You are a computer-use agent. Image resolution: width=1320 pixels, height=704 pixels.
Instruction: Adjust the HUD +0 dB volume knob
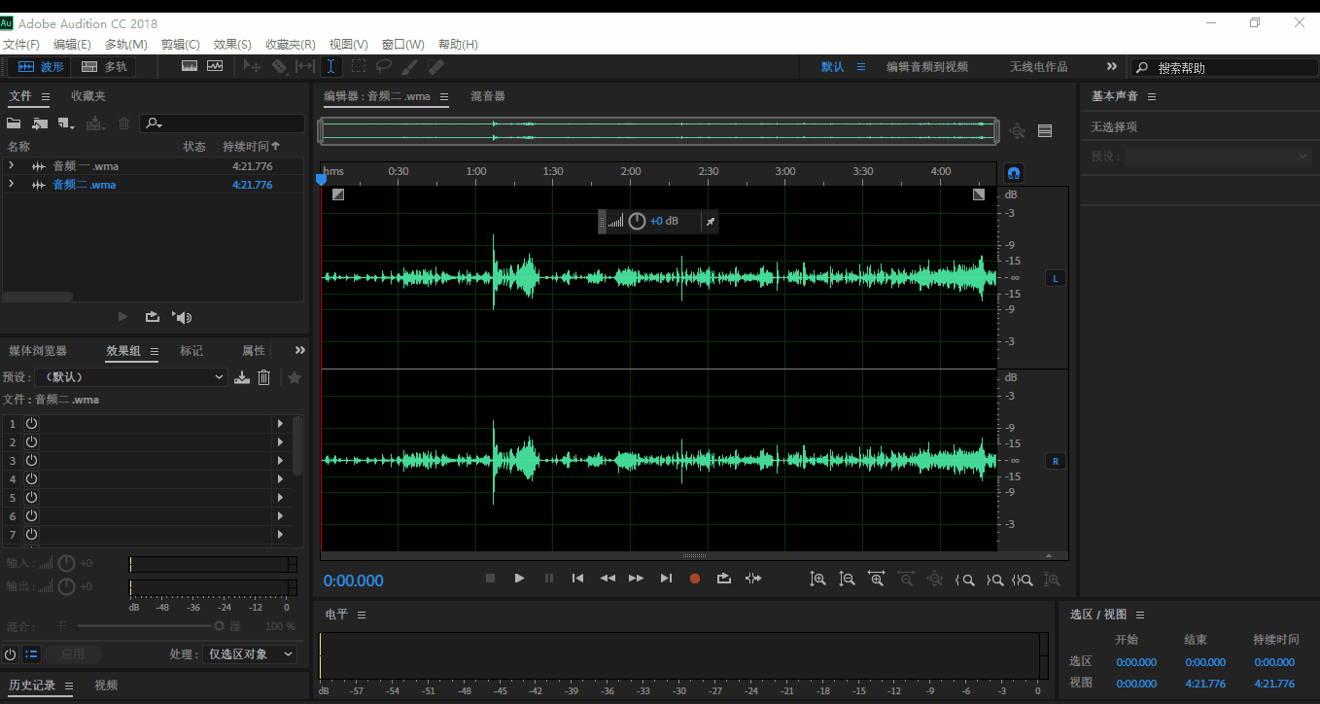tap(637, 222)
